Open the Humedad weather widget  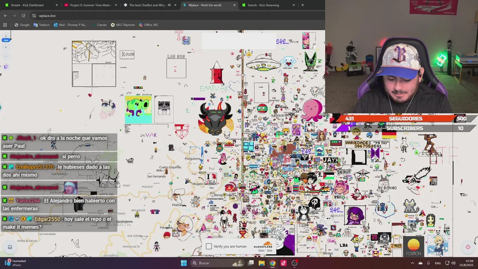(15, 263)
